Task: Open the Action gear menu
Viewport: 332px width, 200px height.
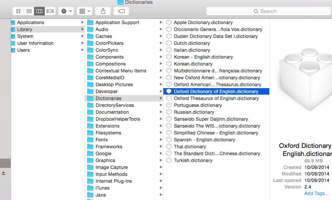Action: (x=66, y=11)
